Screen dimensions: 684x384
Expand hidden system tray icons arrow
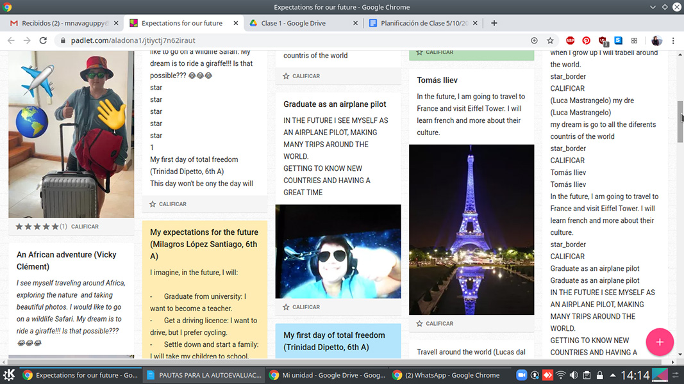pyautogui.click(x=613, y=375)
